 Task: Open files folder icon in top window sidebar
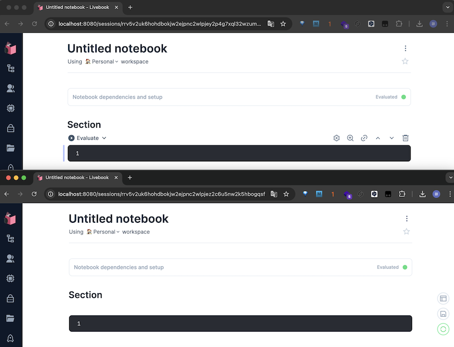click(11, 148)
